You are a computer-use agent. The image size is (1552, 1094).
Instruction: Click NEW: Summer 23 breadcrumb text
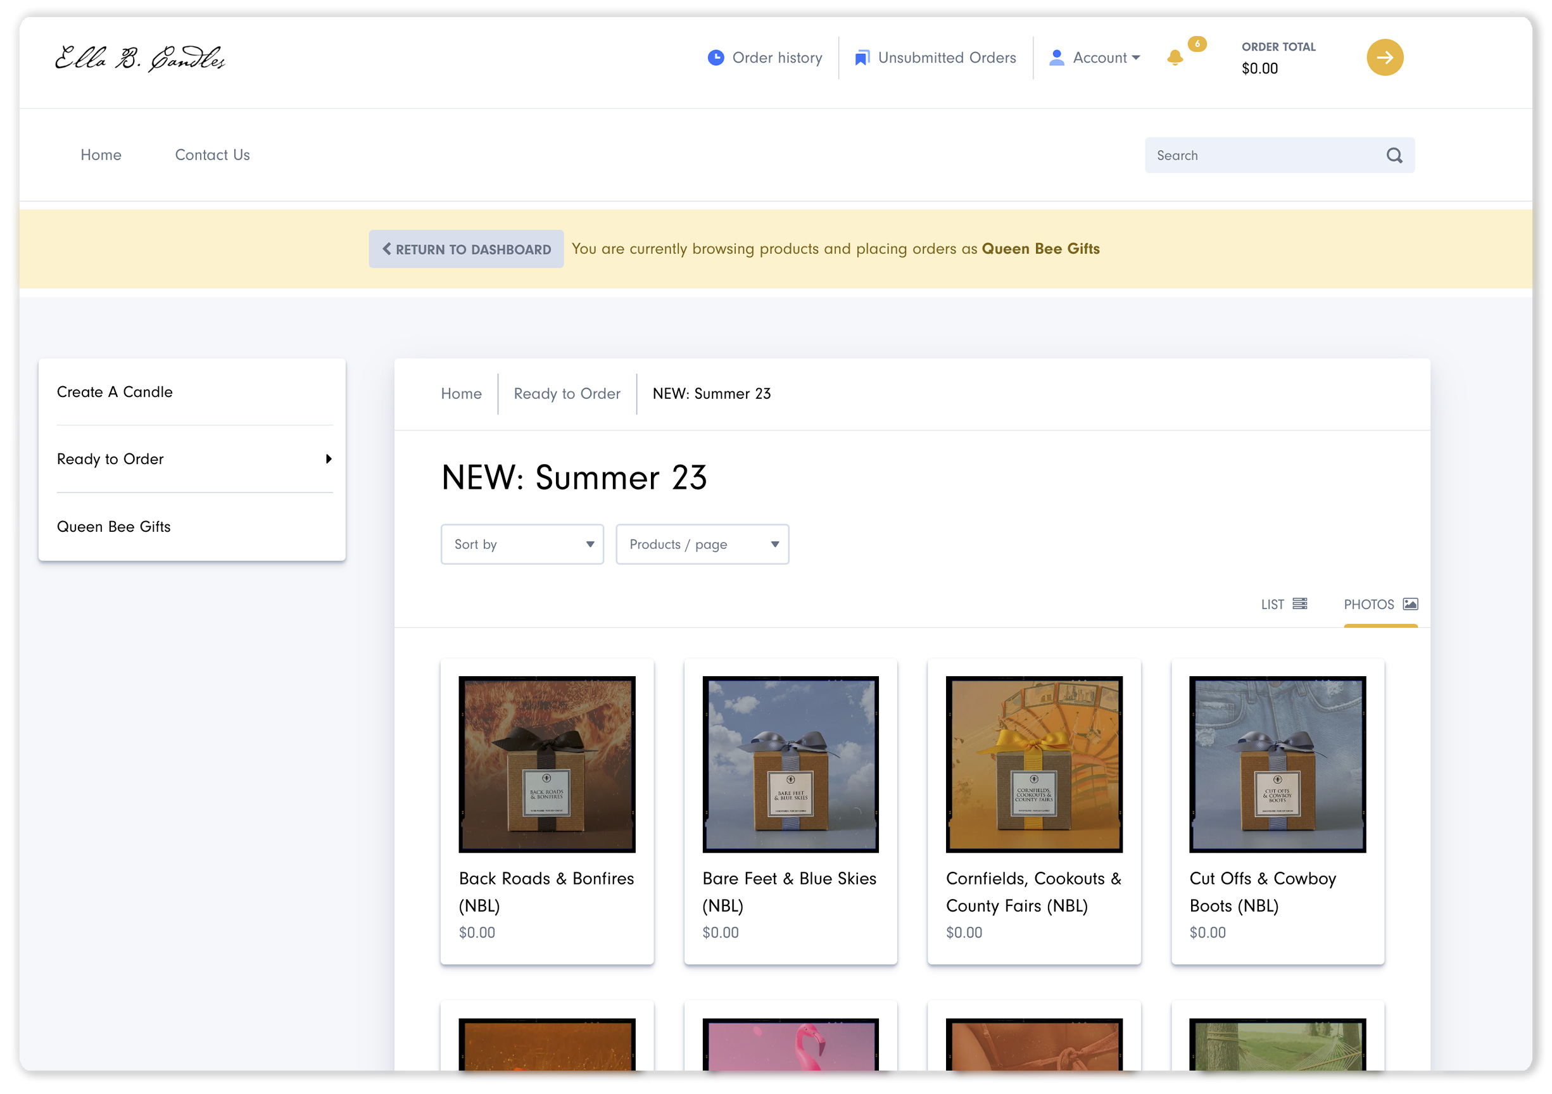(712, 394)
